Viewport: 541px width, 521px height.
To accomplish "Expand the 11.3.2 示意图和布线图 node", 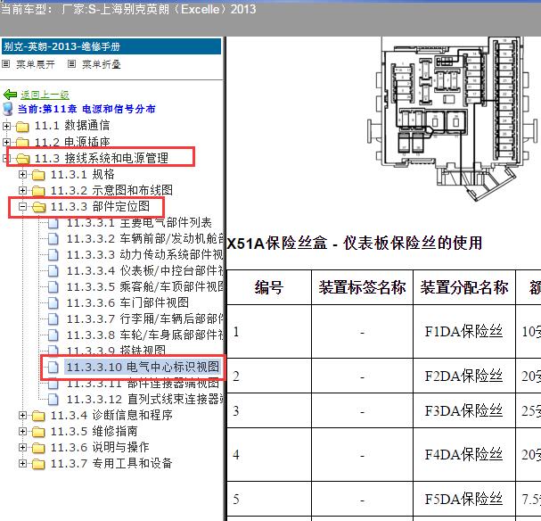I will tap(22, 190).
